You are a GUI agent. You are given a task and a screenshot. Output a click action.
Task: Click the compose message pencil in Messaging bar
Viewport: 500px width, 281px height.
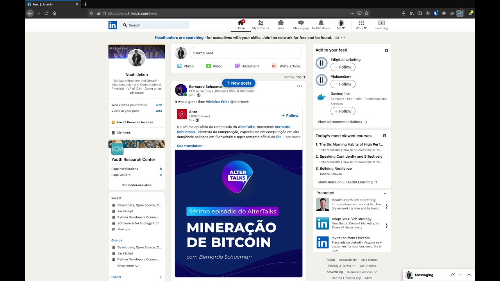point(453,275)
